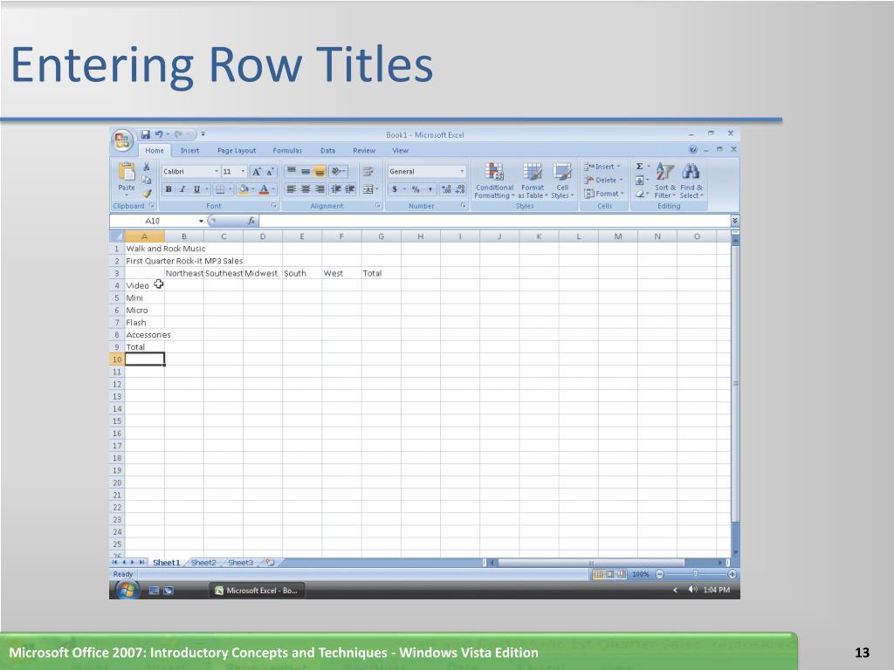Click the Insert cells button
894x670 pixels.
602,167
